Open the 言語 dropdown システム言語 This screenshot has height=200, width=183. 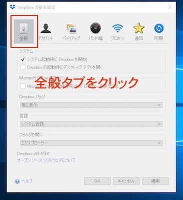[91, 124]
